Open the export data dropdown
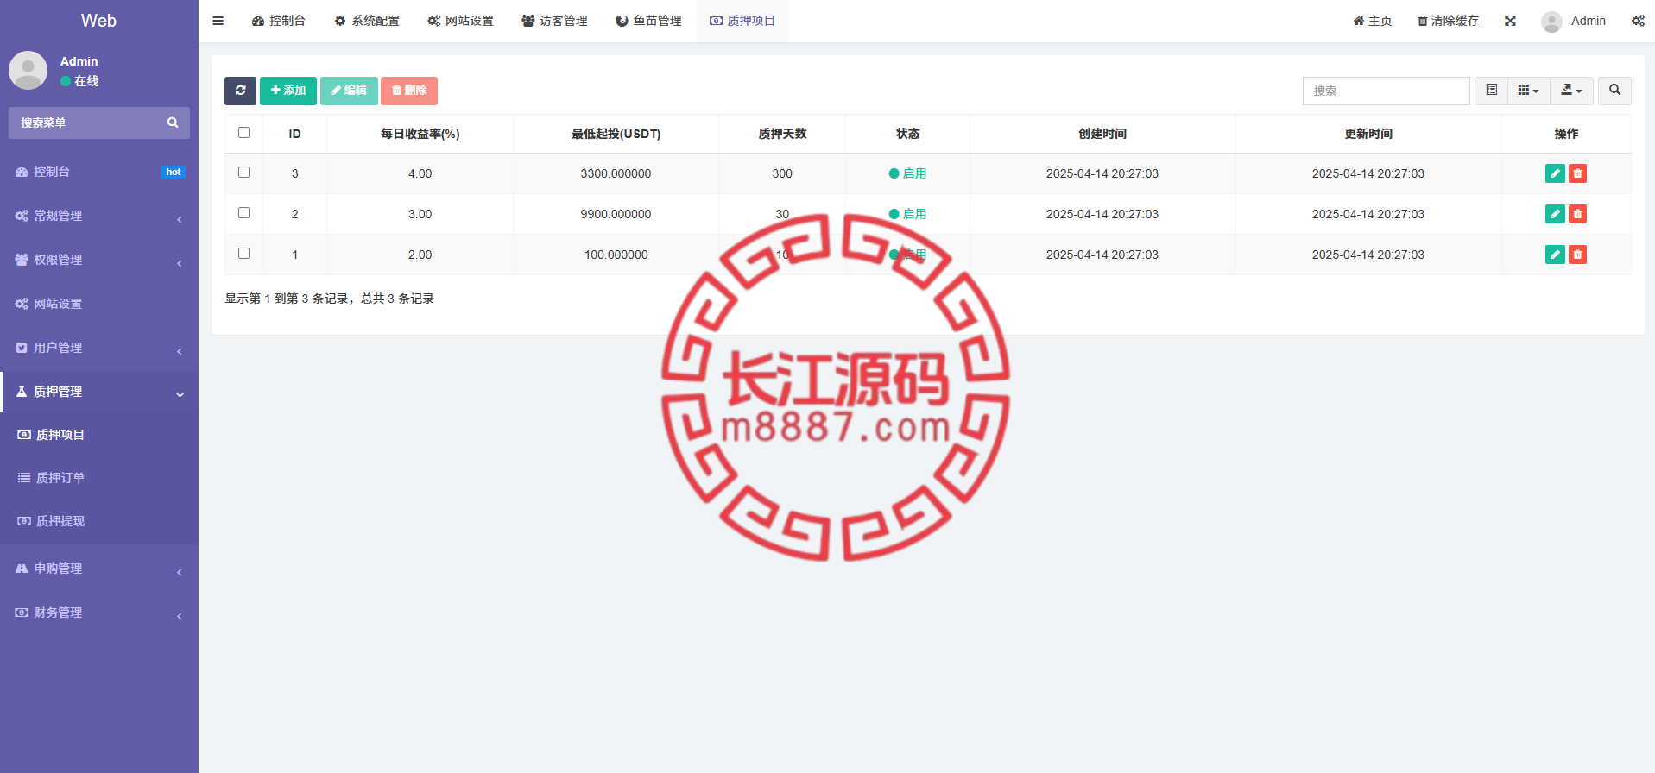 1572,91
